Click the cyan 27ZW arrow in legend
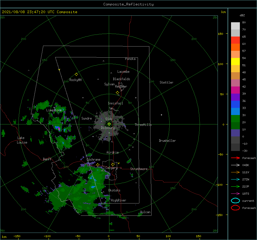The width and height of the screenshot is (257, 240). tap(235, 180)
